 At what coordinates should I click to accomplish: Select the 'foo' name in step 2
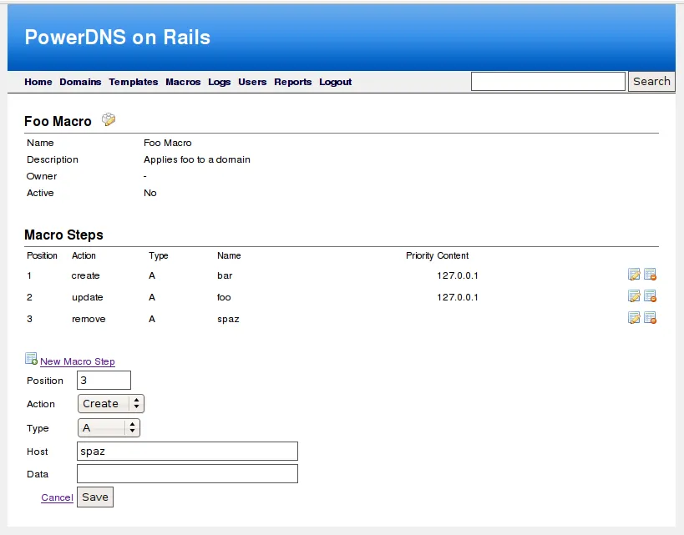(x=224, y=297)
